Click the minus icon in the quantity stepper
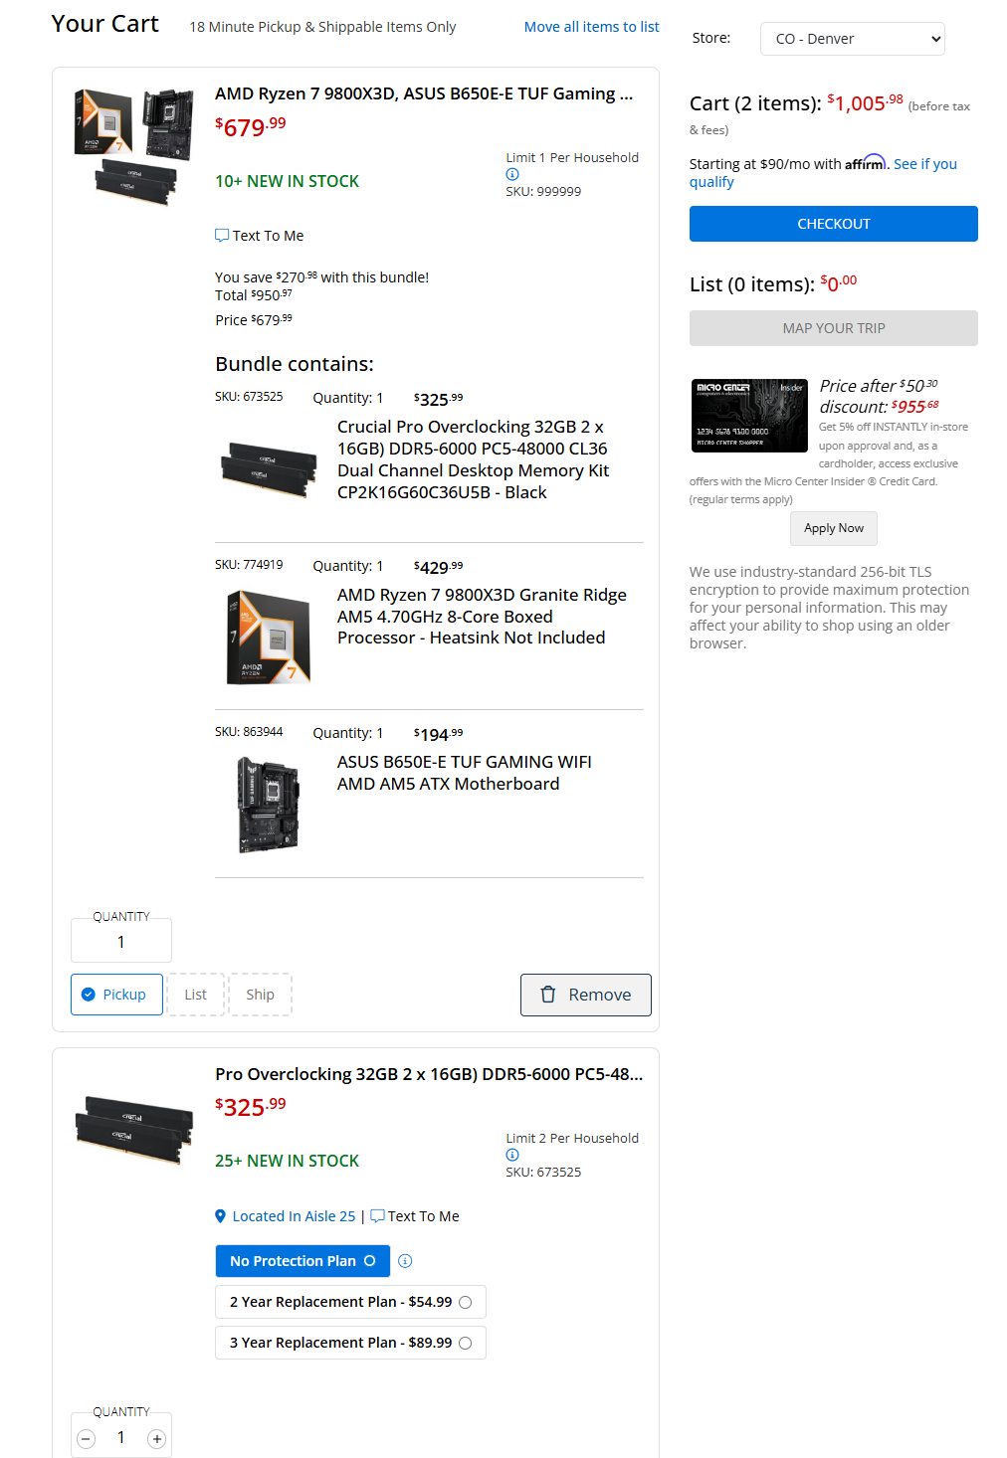 pos(87,1439)
